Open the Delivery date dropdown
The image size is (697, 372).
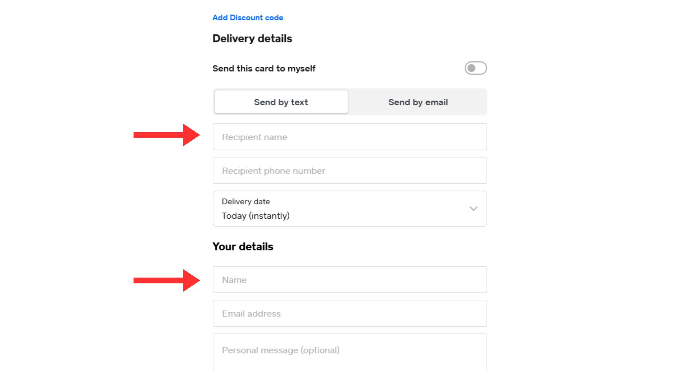coord(350,209)
